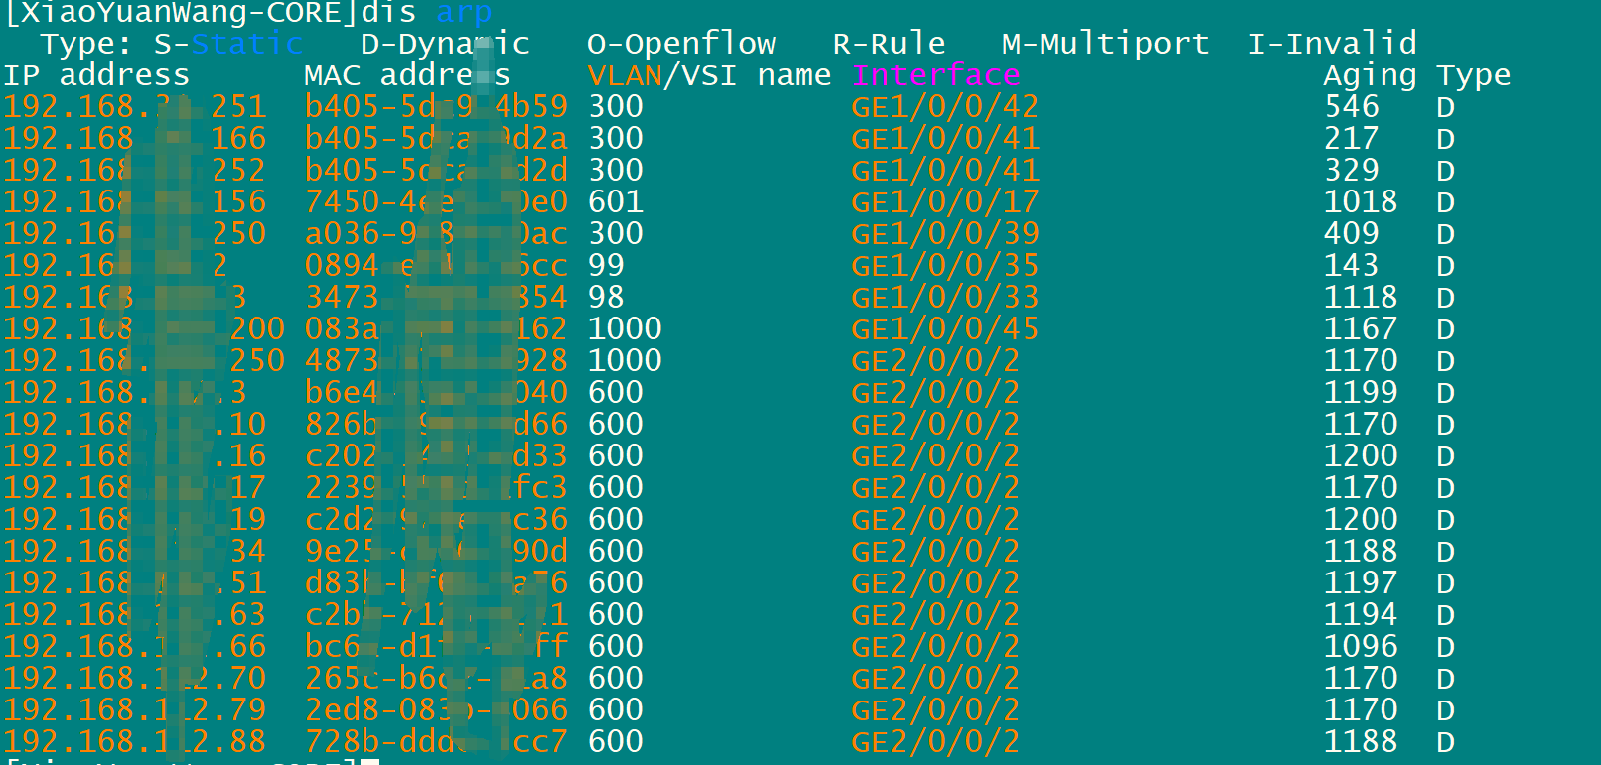Screen dimensions: 1601x765
Task: Click aging value 1096
Action: click(x=1361, y=647)
